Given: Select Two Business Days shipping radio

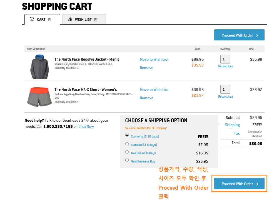Looking at the screenshot, I should click(127, 152).
